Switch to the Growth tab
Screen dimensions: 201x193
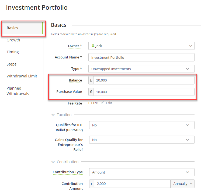[x=13, y=40]
